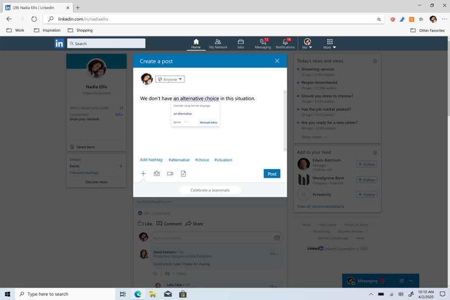Switch to the Nadia Ellis LinkedIn browser tab
The width and height of the screenshot is (450, 300).
[x=35, y=8]
